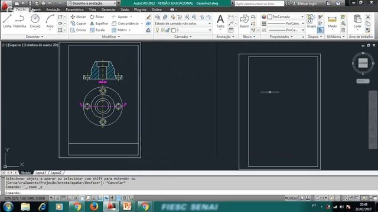Open the layer properties manager icon
Viewport: 378px width, 212px height.
point(158,17)
